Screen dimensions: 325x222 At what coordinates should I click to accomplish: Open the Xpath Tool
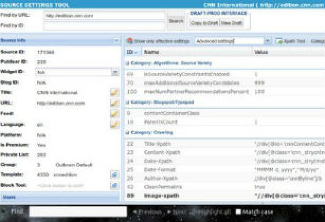coord(290,41)
